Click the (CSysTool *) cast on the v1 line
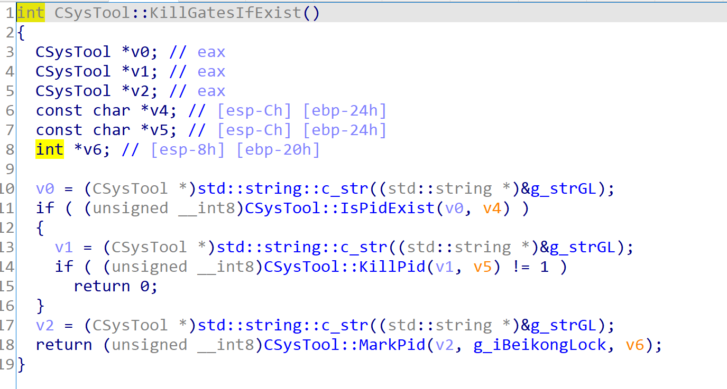This screenshot has height=389, width=727. click(x=159, y=247)
